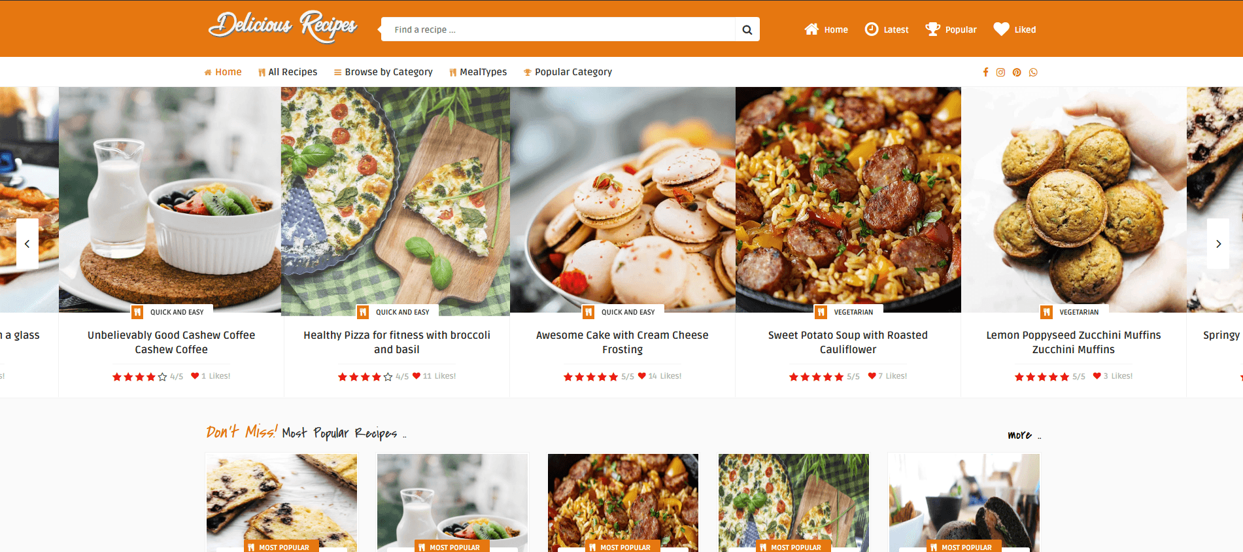The width and height of the screenshot is (1243, 552).
Task: Click the search magnifier button
Action: (747, 29)
